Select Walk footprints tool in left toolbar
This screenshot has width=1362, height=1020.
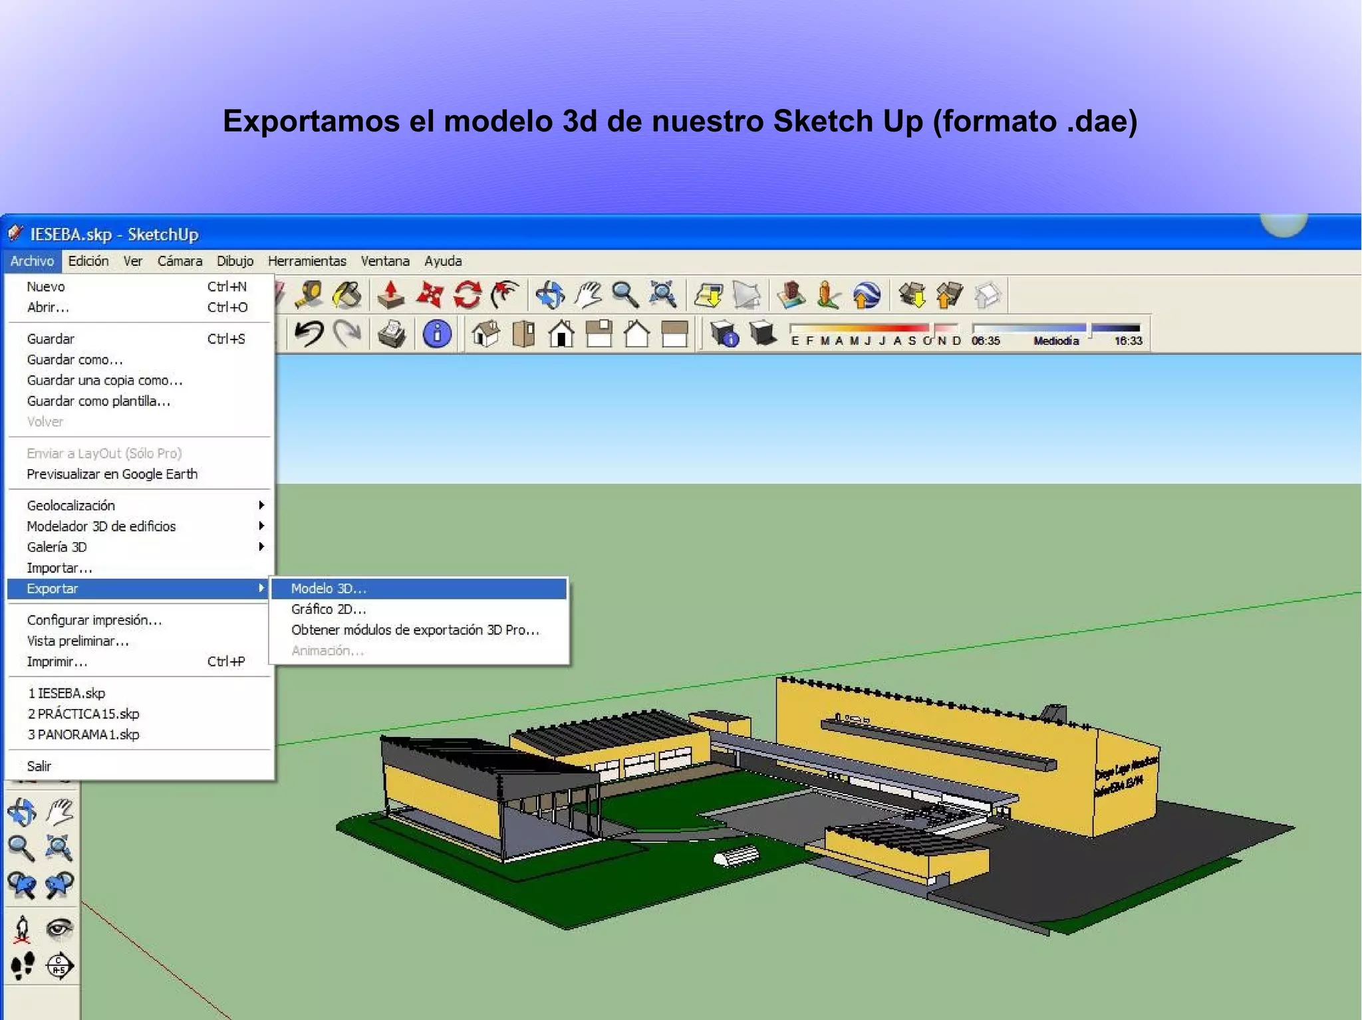click(23, 966)
